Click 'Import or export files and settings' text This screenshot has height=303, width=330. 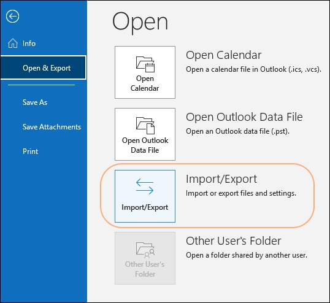(241, 193)
